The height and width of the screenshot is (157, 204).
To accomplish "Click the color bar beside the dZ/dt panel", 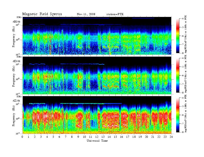I will (178, 115).
